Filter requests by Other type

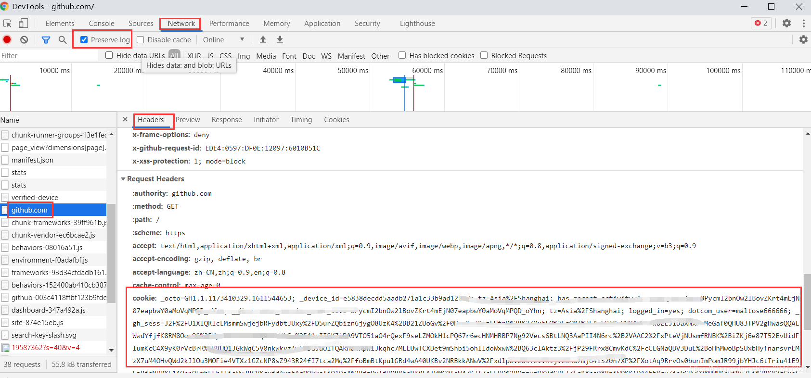[380, 56]
